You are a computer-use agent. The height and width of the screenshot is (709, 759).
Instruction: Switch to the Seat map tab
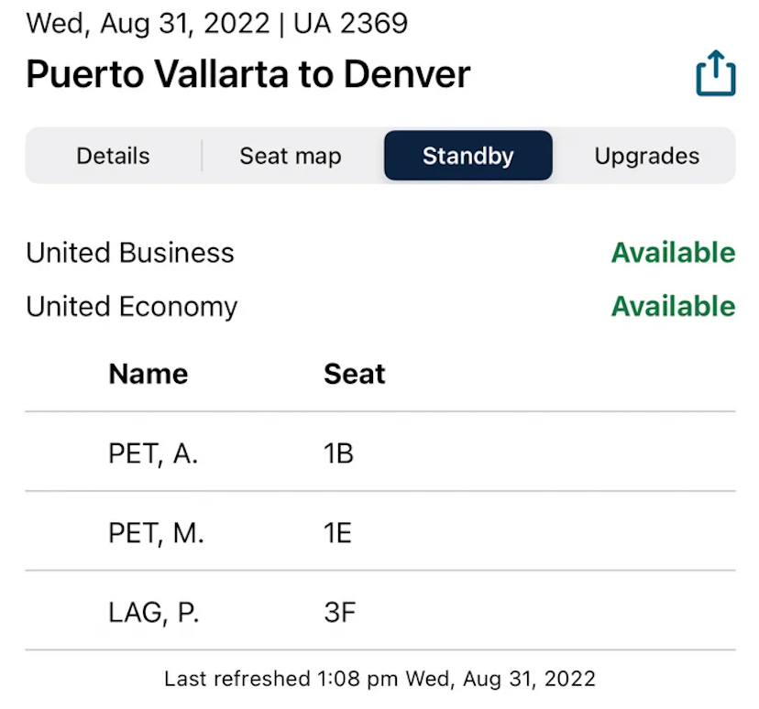click(x=290, y=156)
